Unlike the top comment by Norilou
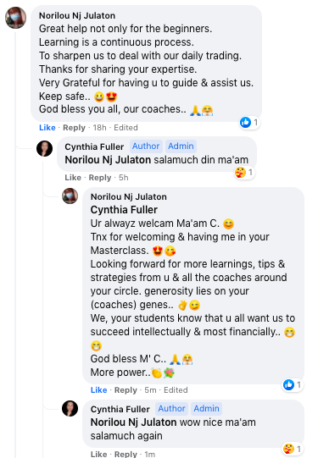Viewport: 318px width, 458px height. (x=47, y=128)
